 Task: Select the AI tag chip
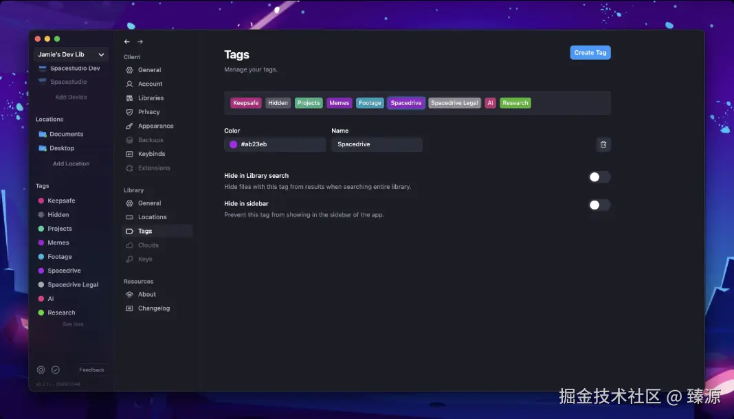tap(490, 103)
